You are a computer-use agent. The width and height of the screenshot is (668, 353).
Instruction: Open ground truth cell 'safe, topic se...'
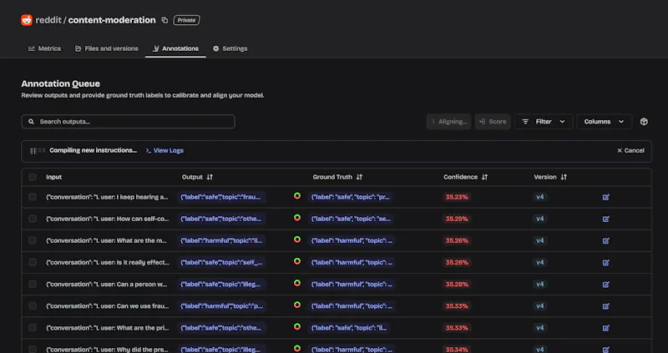351,219
